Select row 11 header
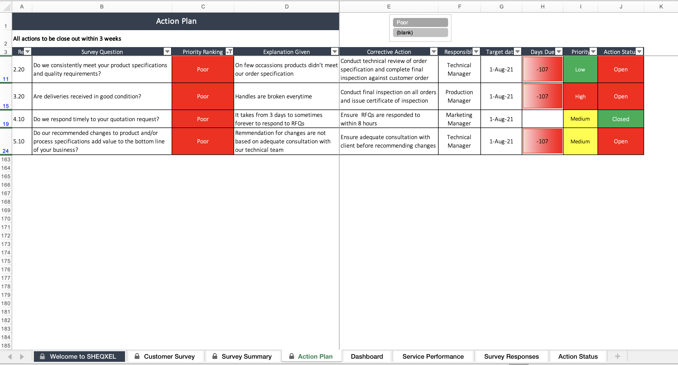The width and height of the screenshot is (678, 365). tap(6, 69)
